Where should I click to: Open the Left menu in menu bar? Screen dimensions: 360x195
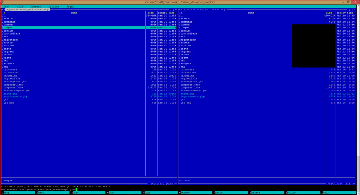pyautogui.click(x=6, y=6)
